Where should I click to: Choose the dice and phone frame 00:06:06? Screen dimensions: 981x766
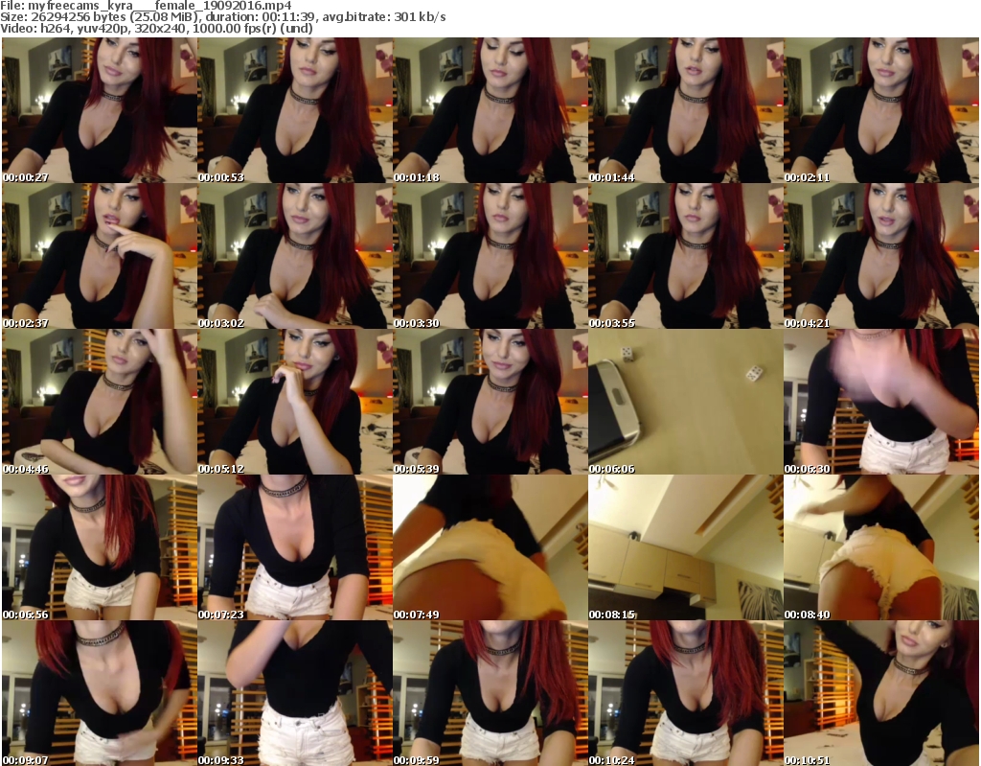pos(686,402)
